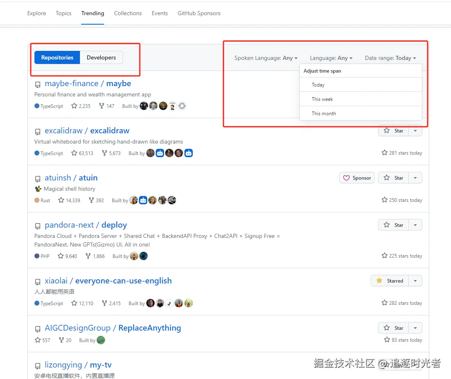Open excalidraw / excalidraw repository

(87, 131)
